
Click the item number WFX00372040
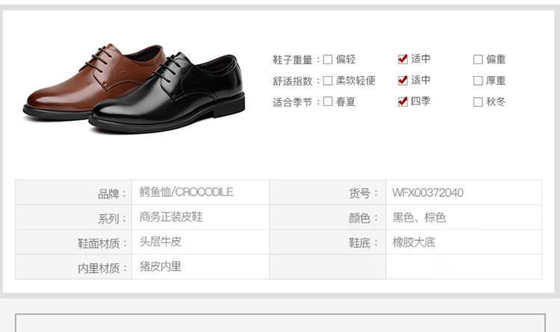(x=428, y=192)
